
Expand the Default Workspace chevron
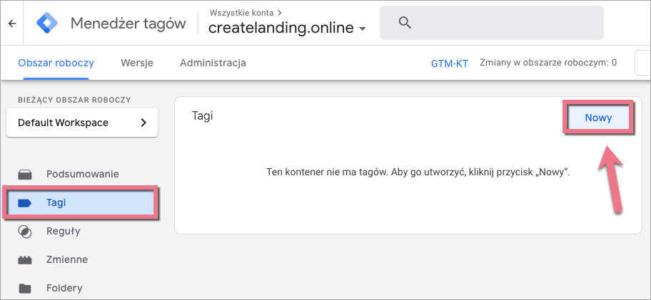click(143, 123)
